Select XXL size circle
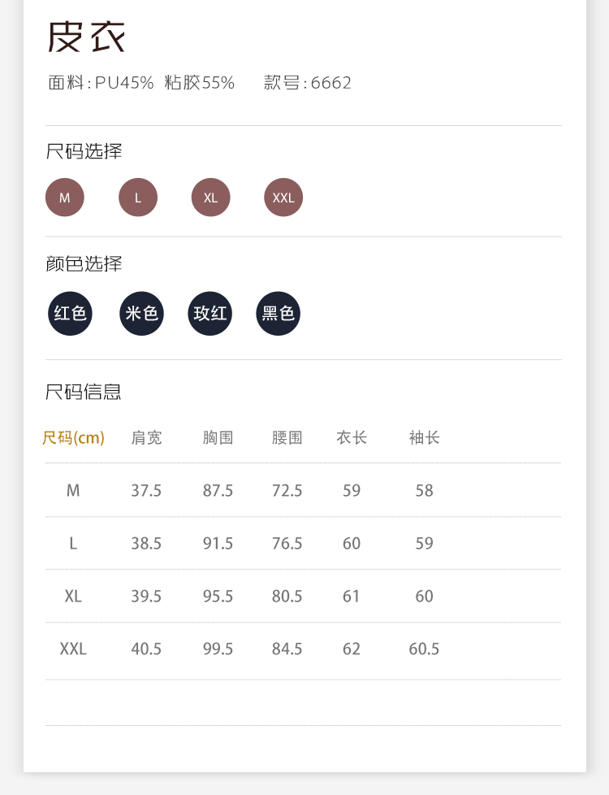 point(283,198)
